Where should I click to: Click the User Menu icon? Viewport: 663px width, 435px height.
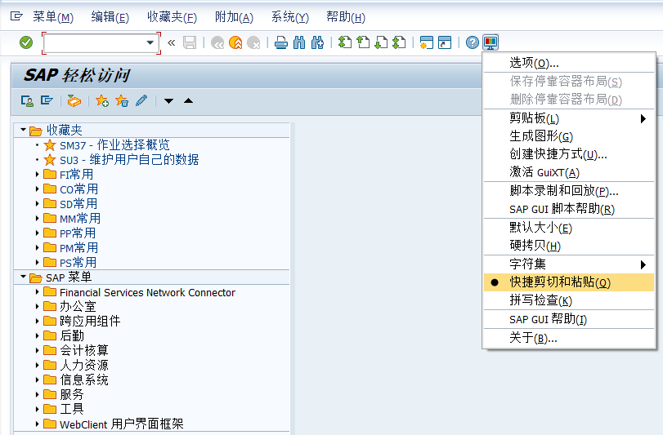click(x=27, y=101)
